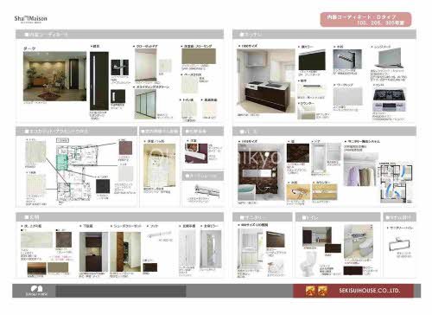Click the kitchen faucet image
The height and width of the screenshot is (315, 432).
(347, 59)
